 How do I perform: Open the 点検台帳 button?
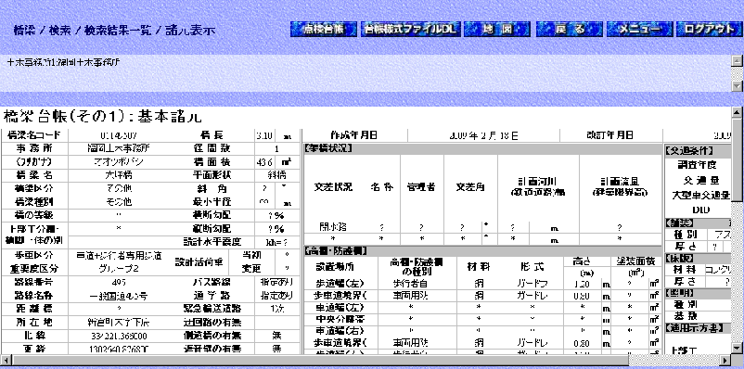(x=324, y=30)
